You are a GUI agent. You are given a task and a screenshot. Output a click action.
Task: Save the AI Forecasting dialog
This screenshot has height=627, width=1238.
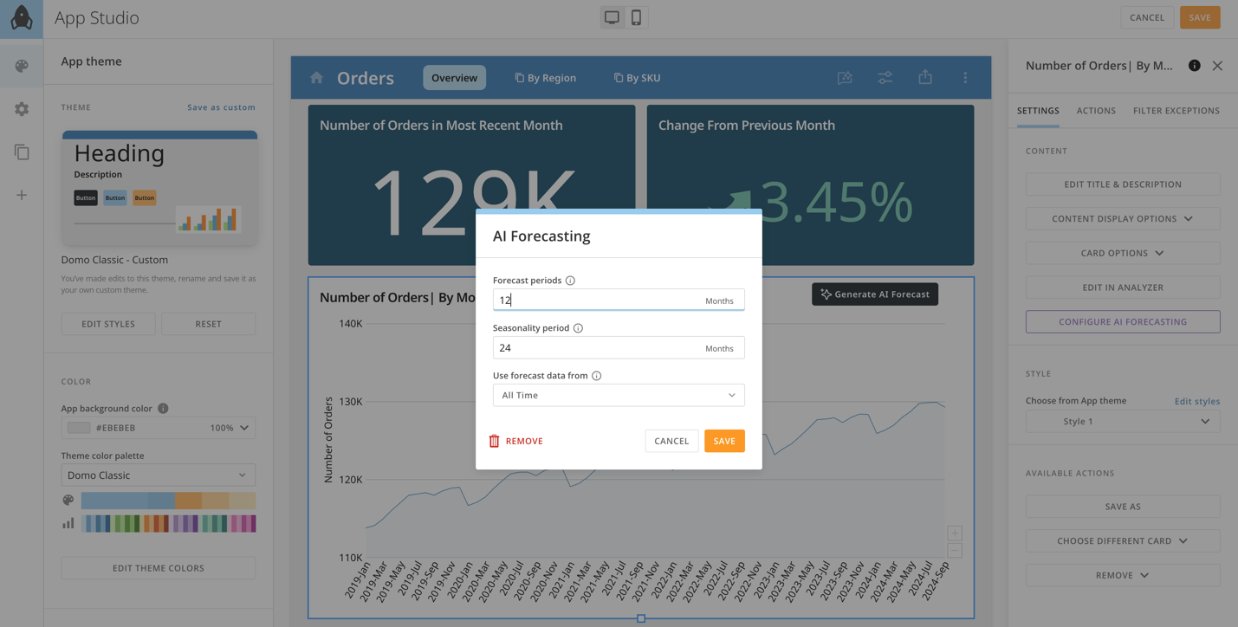pyautogui.click(x=724, y=441)
